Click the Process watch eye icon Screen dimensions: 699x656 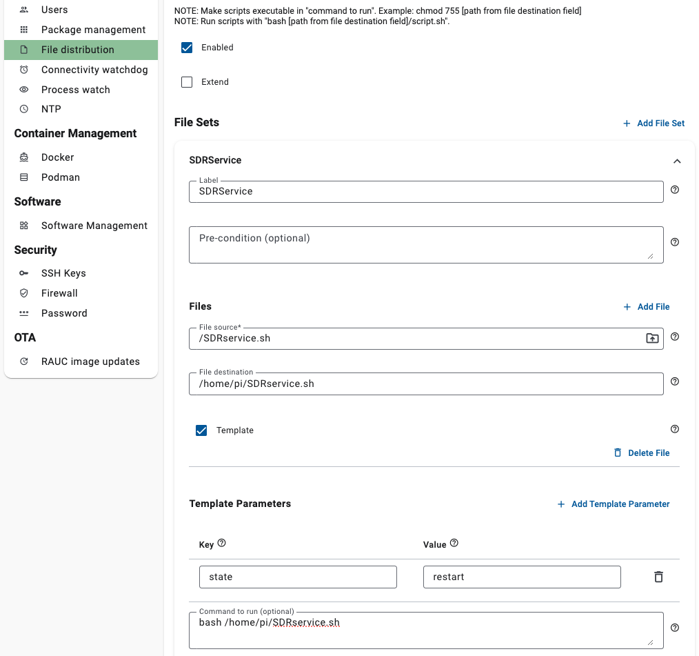tap(24, 89)
